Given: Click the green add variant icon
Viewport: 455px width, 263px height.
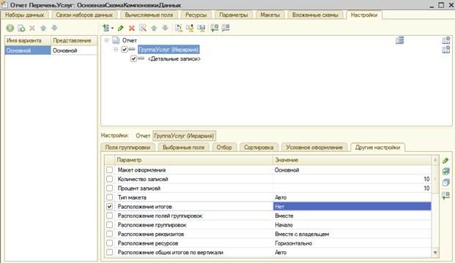Looking at the screenshot, I should coord(10,28).
